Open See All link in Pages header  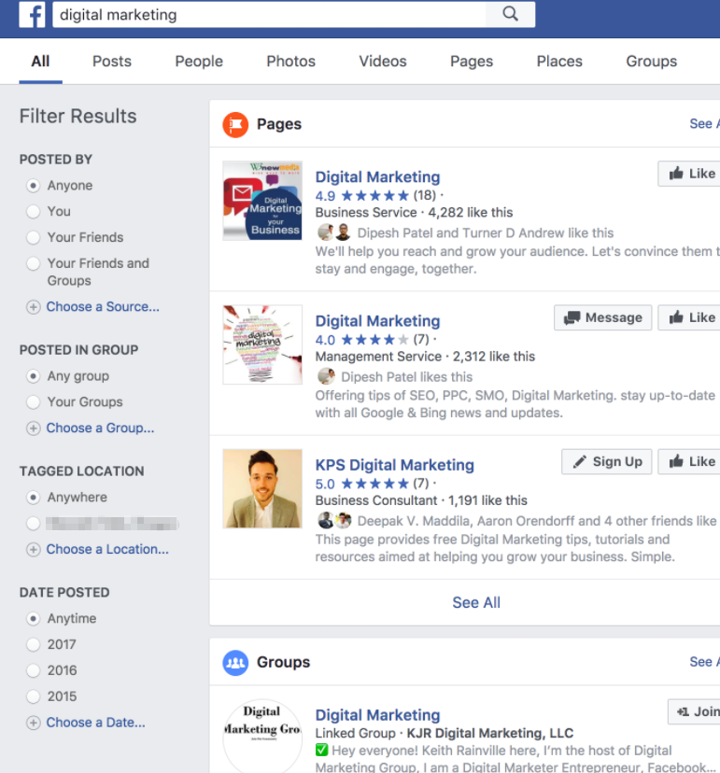[704, 124]
